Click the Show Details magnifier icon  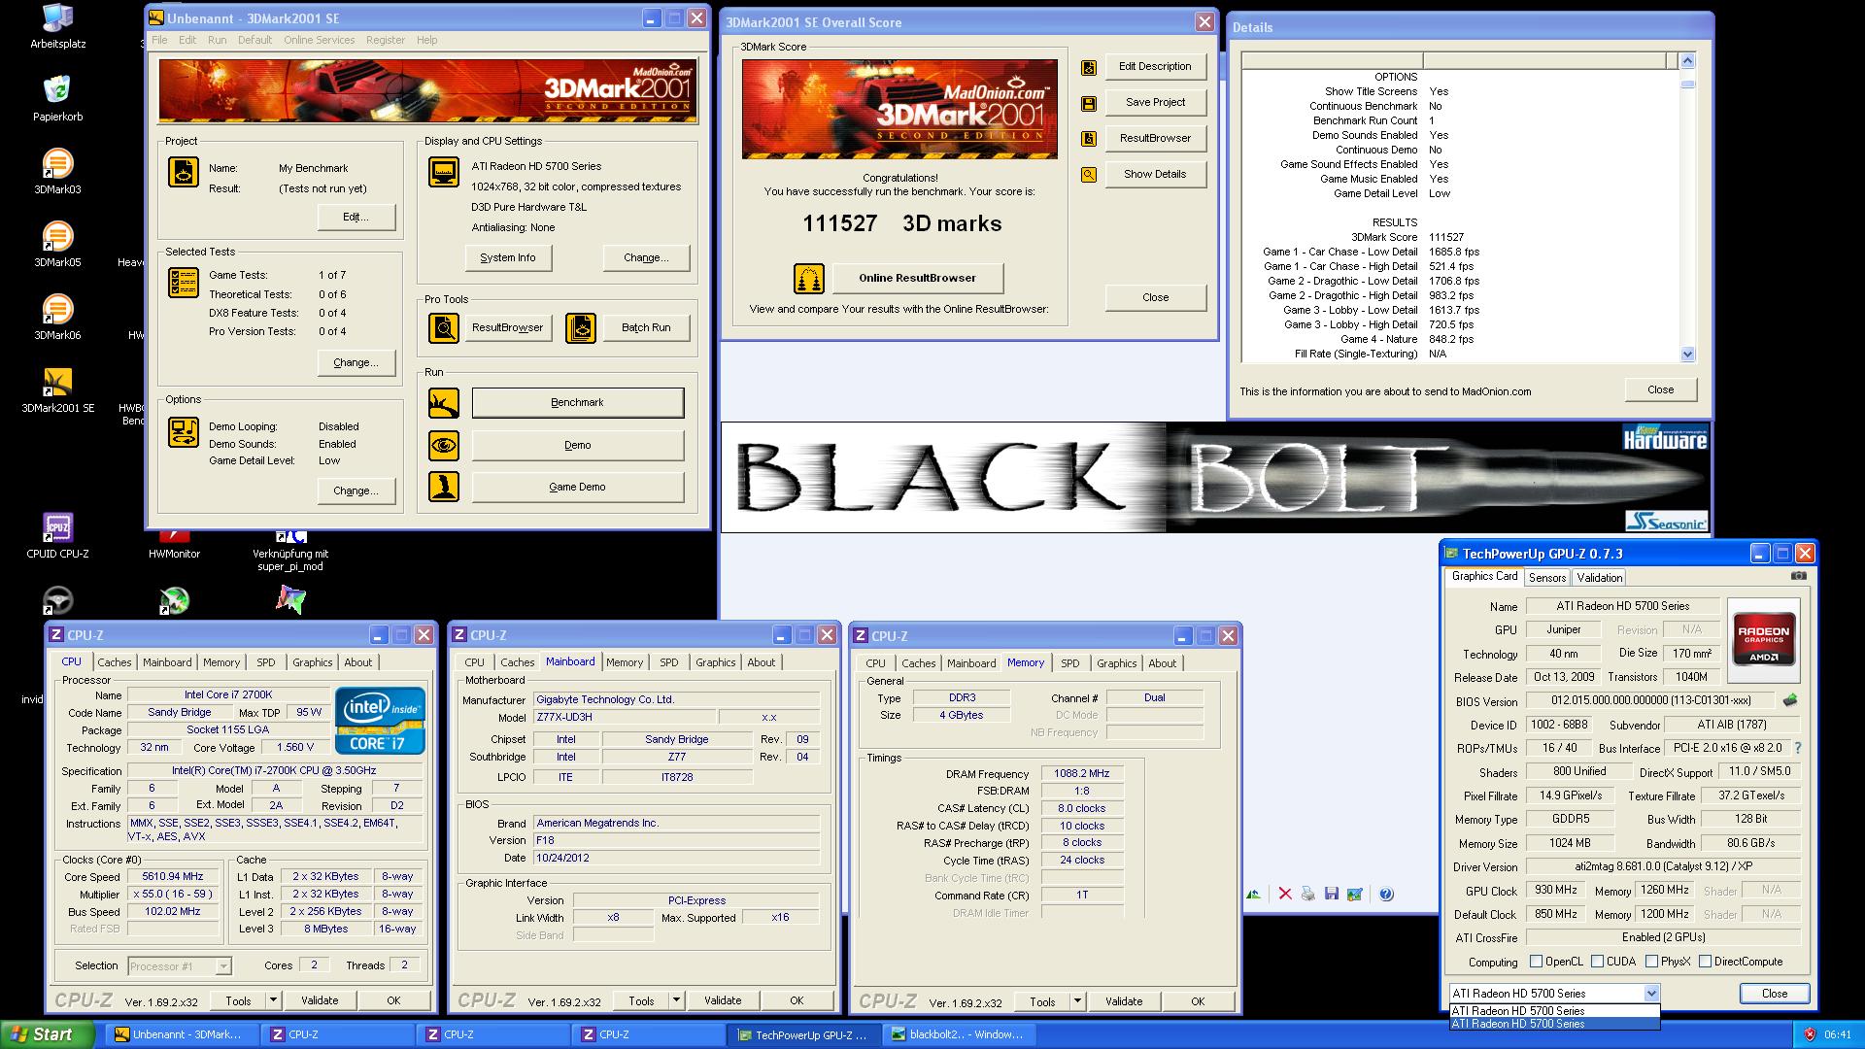point(1089,175)
